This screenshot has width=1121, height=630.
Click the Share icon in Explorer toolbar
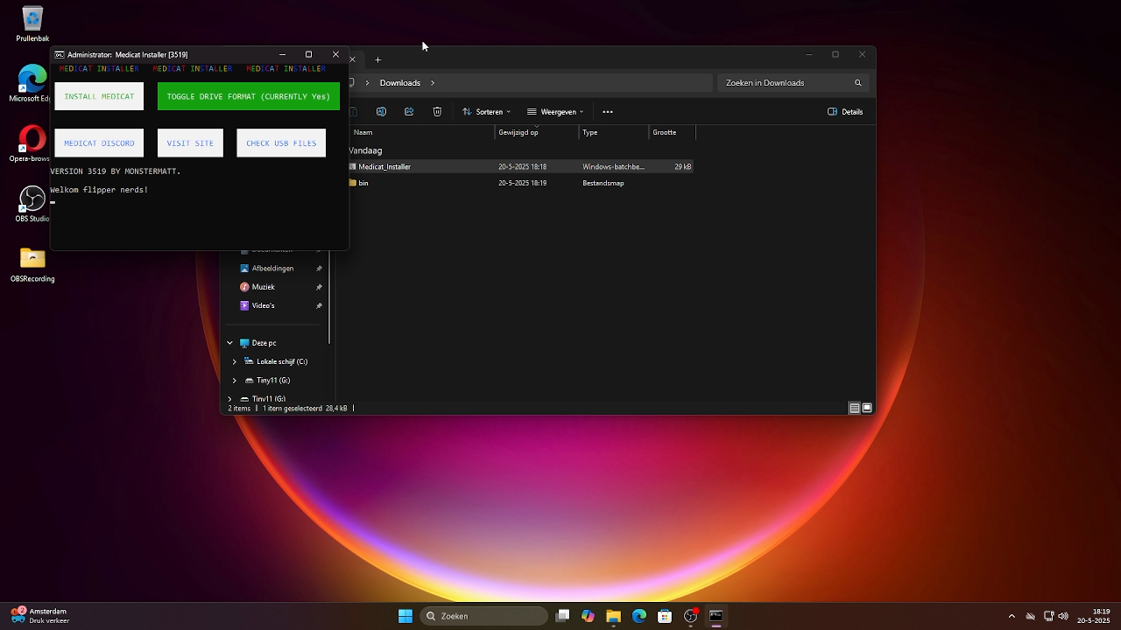(409, 112)
